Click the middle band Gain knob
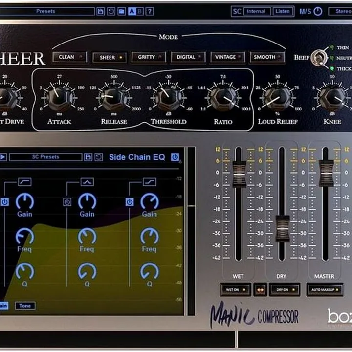 (x=87, y=201)
